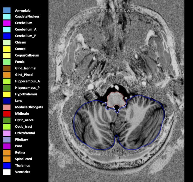Click the 'Pons' legend label

point(19,146)
